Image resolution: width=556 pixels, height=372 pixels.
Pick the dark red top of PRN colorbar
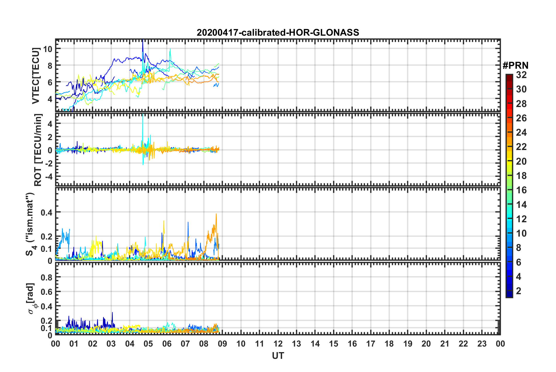click(x=509, y=77)
